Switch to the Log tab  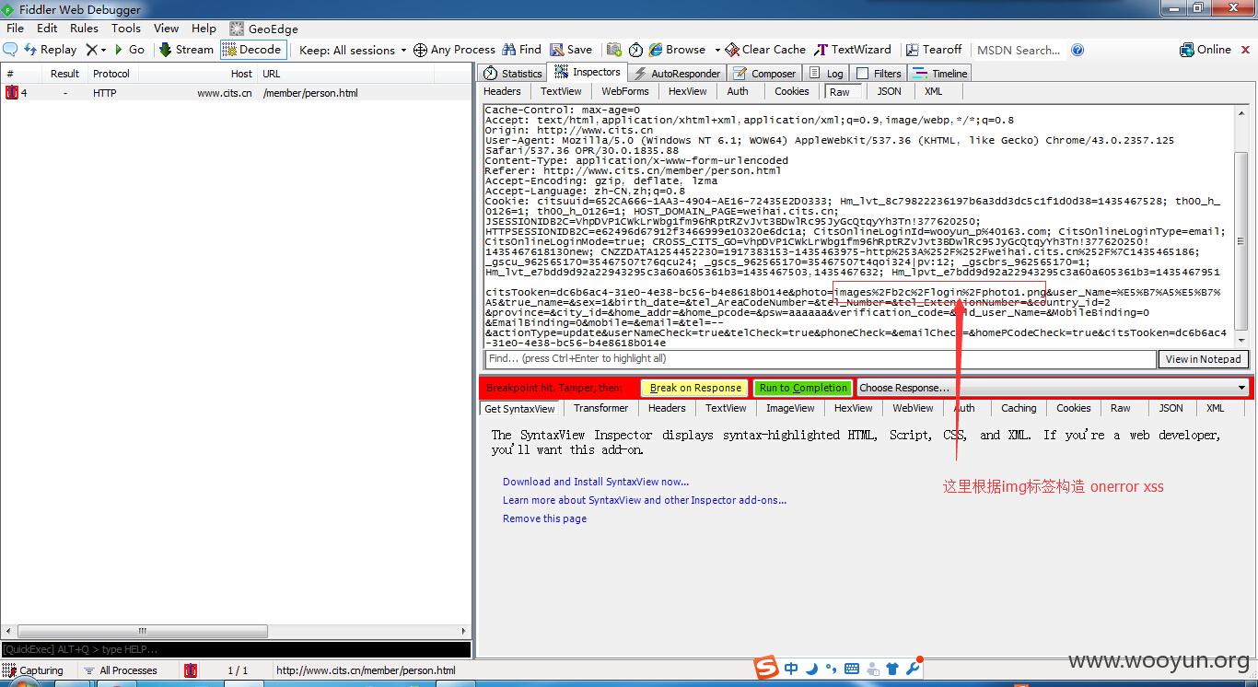point(826,73)
